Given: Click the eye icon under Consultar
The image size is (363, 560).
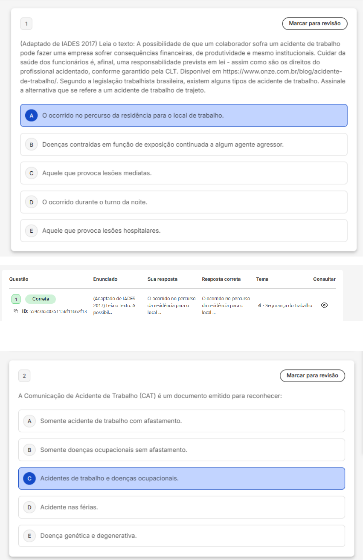Looking at the screenshot, I should [x=324, y=306].
